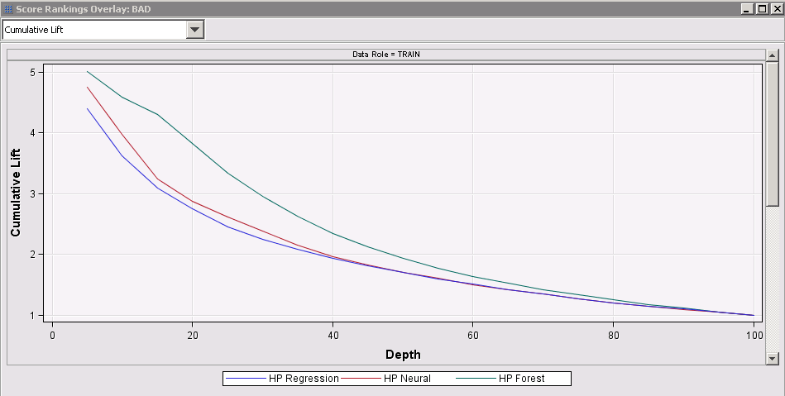Click the x-axis tick label 60
The image size is (785, 396).
coord(473,336)
